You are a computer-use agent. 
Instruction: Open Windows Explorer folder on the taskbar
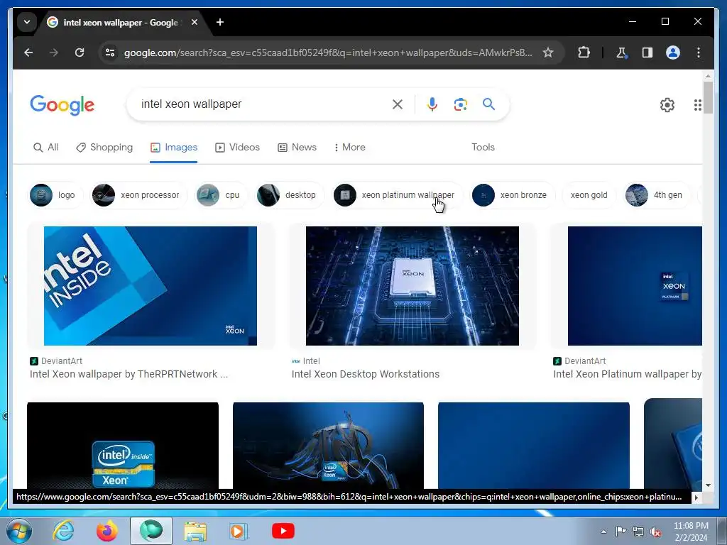(195, 531)
